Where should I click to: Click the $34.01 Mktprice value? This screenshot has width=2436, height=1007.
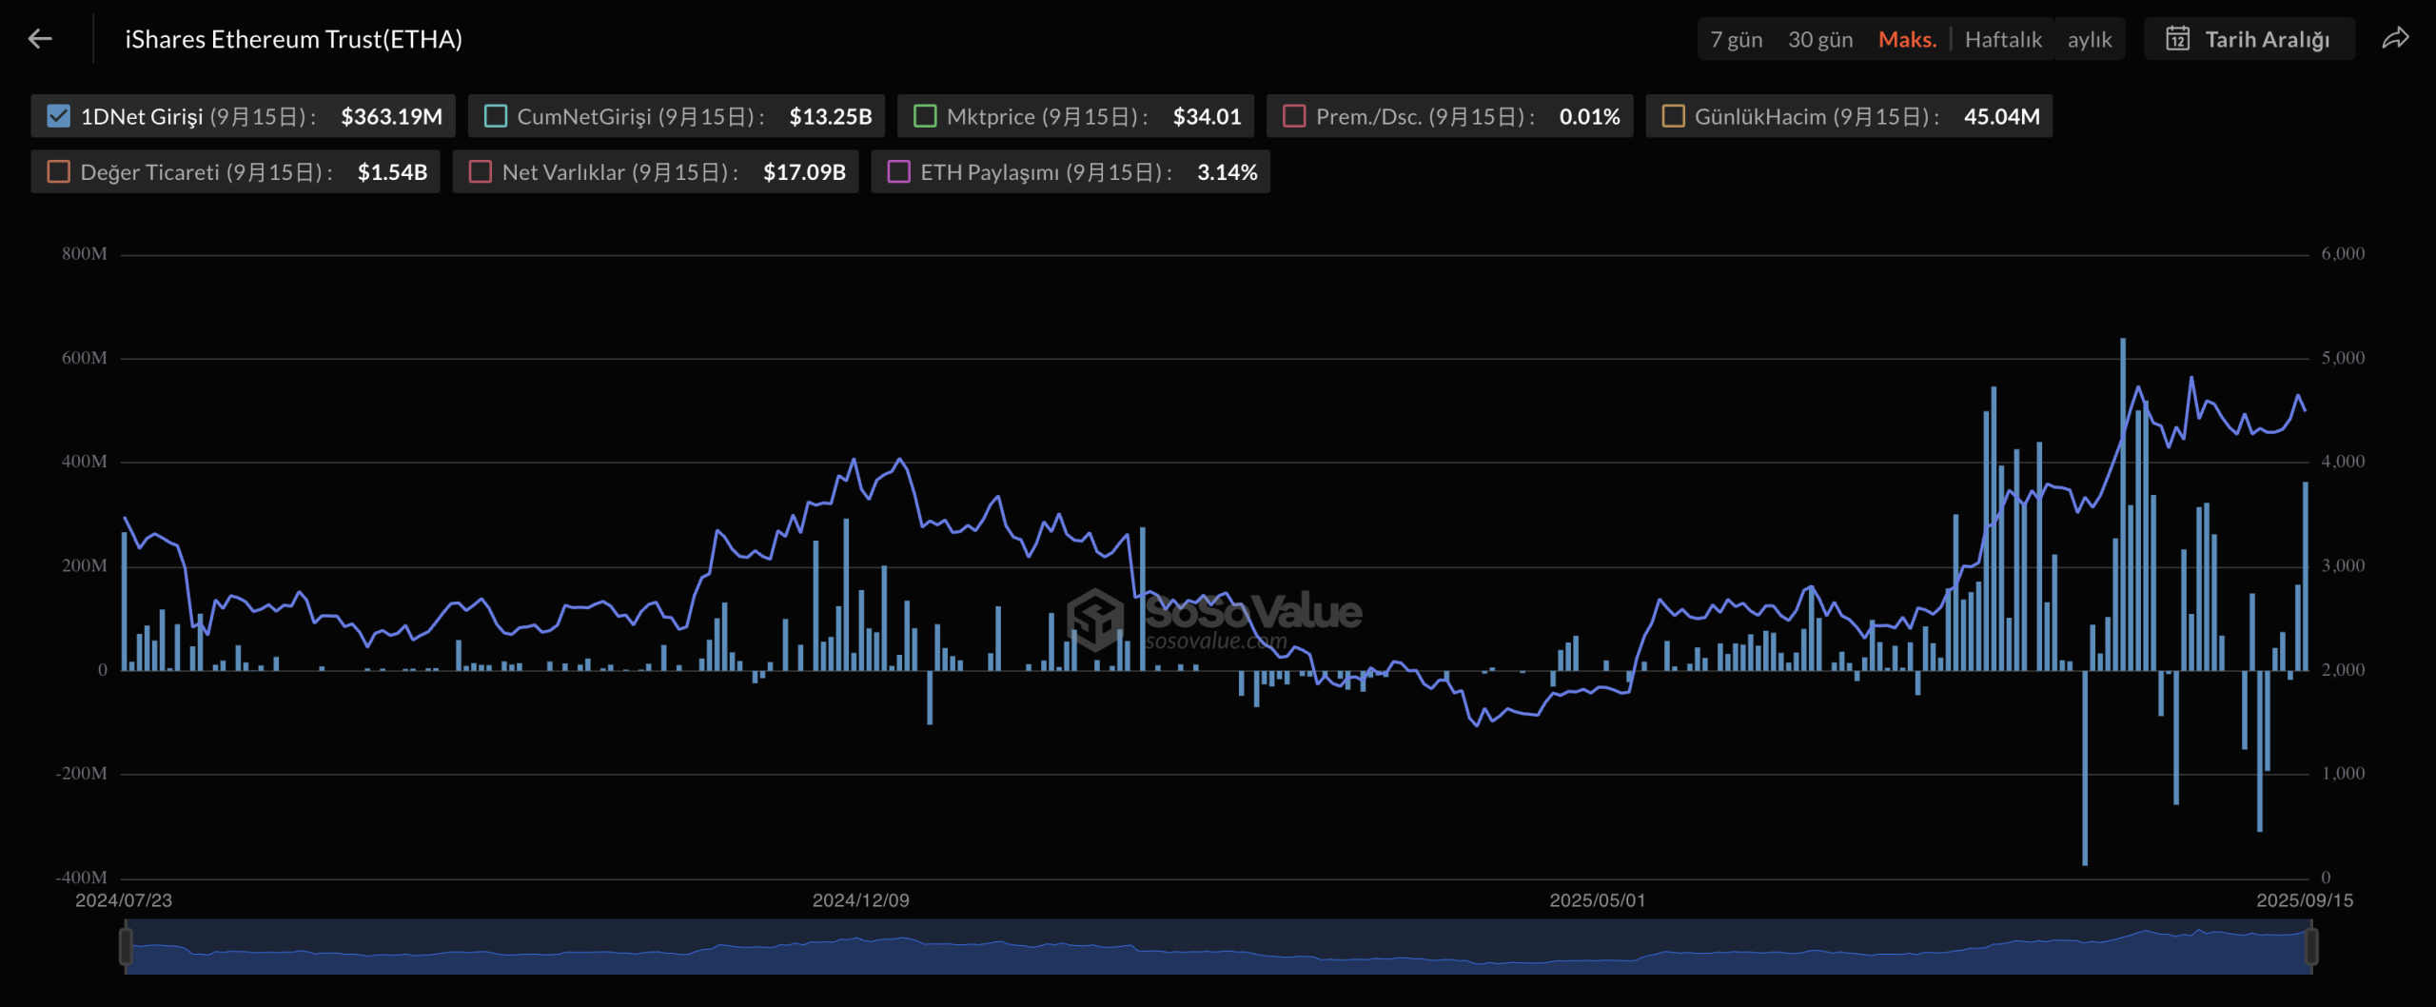point(1207,116)
